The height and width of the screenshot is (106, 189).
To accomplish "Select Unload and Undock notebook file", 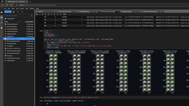I will coord(19,58).
